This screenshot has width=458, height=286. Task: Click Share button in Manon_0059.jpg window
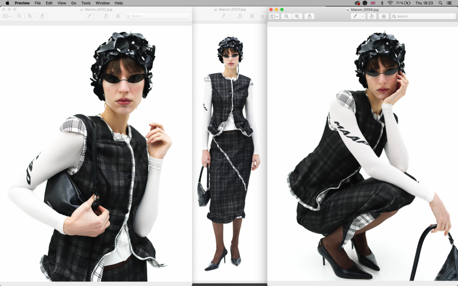coord(310,16)
